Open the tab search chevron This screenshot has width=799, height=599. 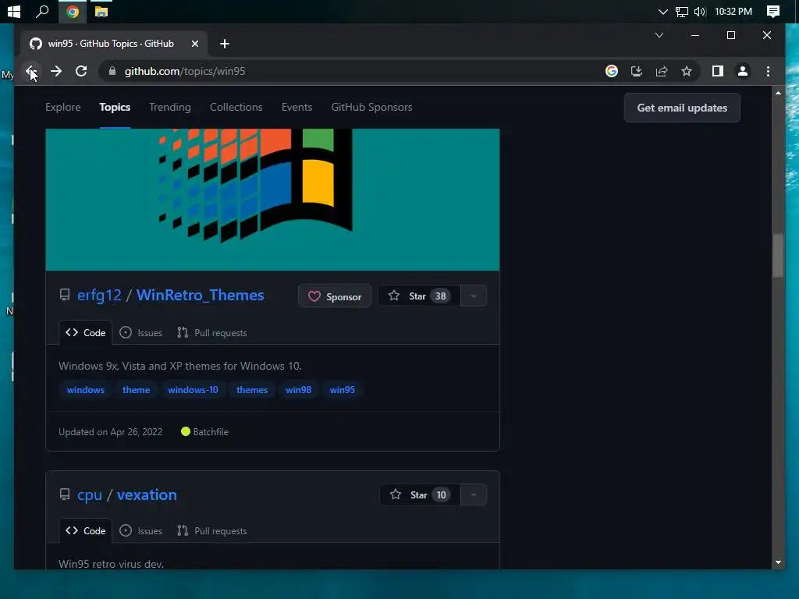(x=659, y=35)
